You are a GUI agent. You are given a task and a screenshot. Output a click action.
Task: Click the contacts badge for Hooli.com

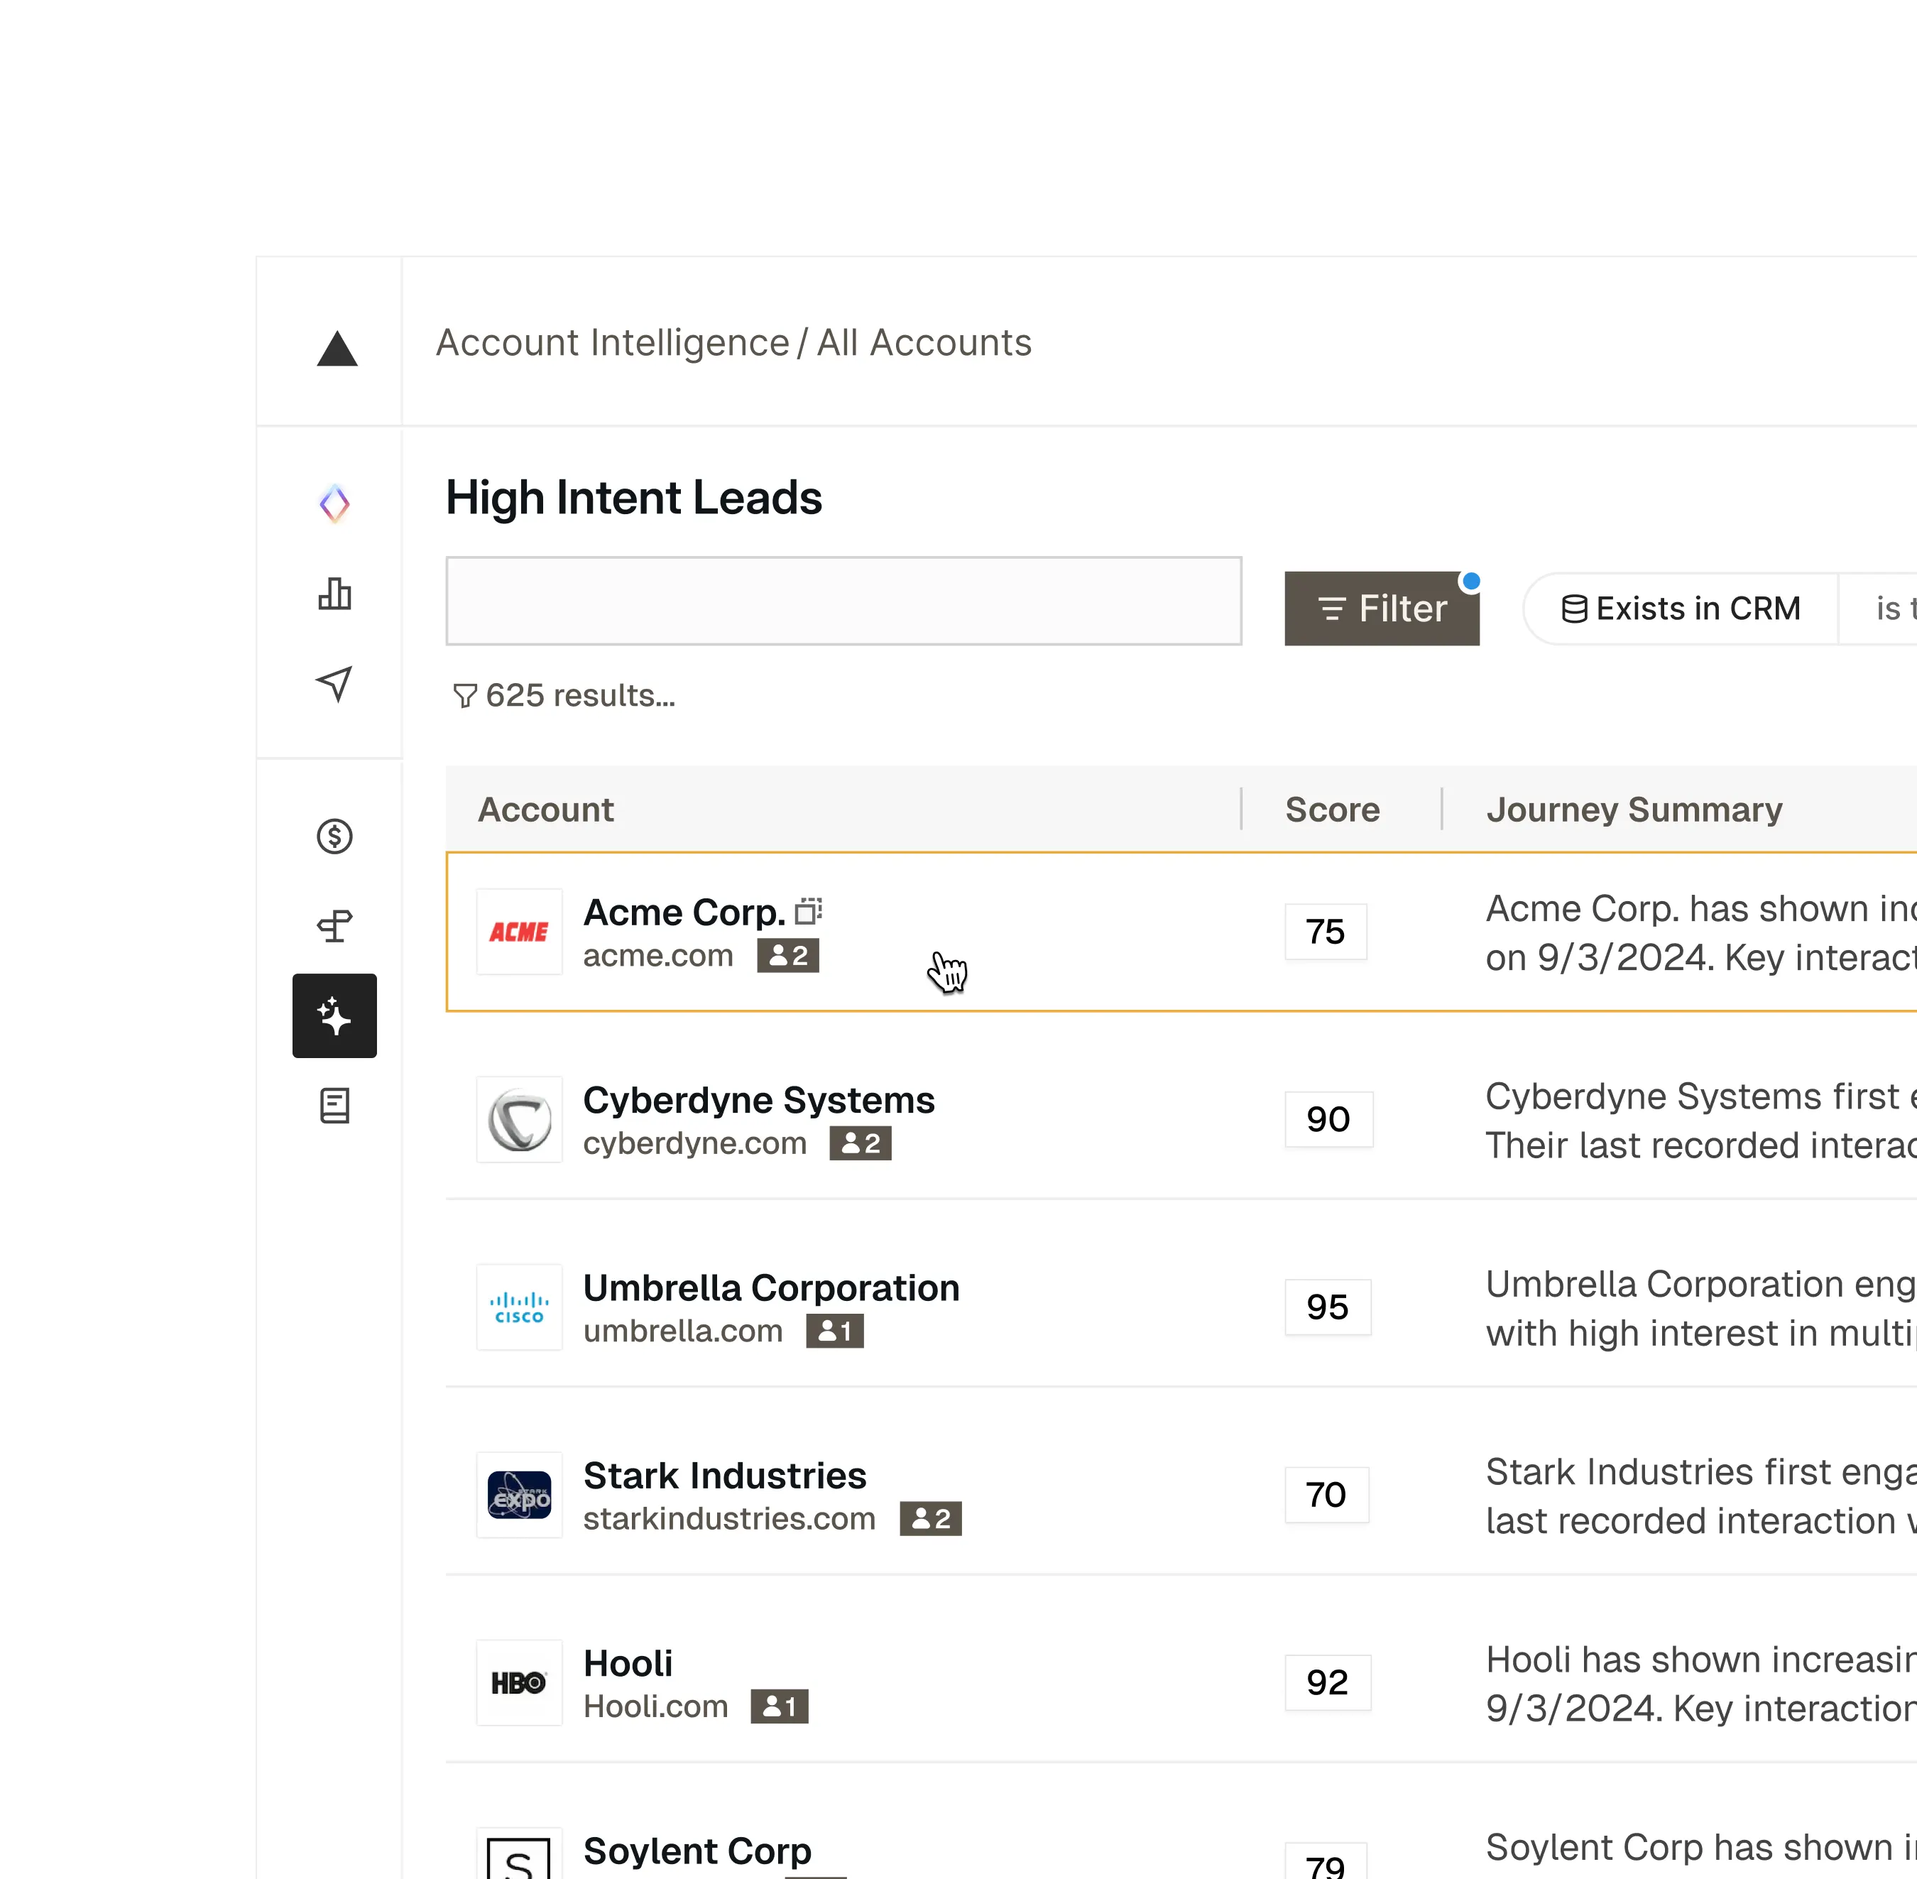click(780, 1706)
